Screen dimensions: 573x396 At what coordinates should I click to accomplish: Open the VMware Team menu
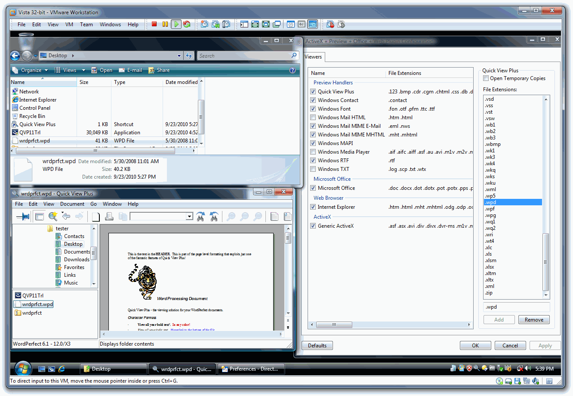pyautogui.click(x=86, y=25)
